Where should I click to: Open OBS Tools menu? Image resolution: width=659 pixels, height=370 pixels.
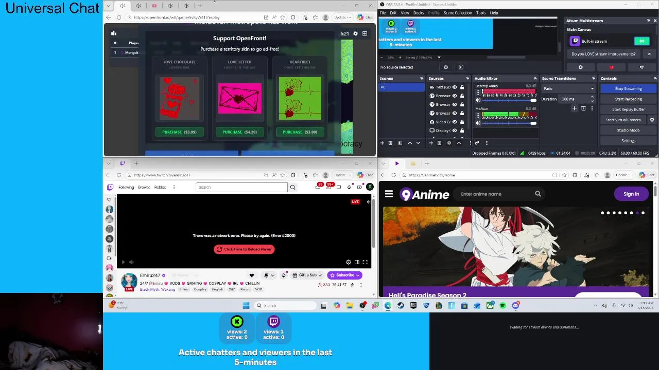point(481,13)
